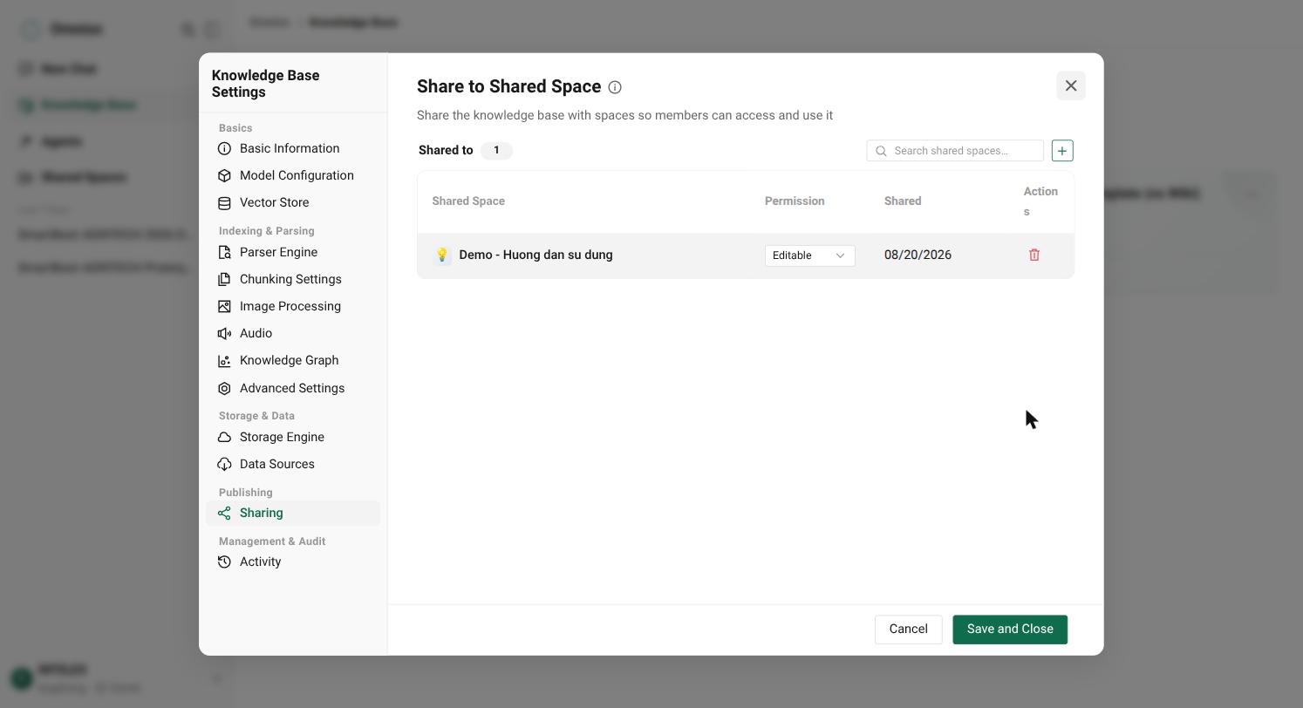This screenshot has width=1303, height=708.
Task: Go to Advanced Settings
Action: point(293,388)
